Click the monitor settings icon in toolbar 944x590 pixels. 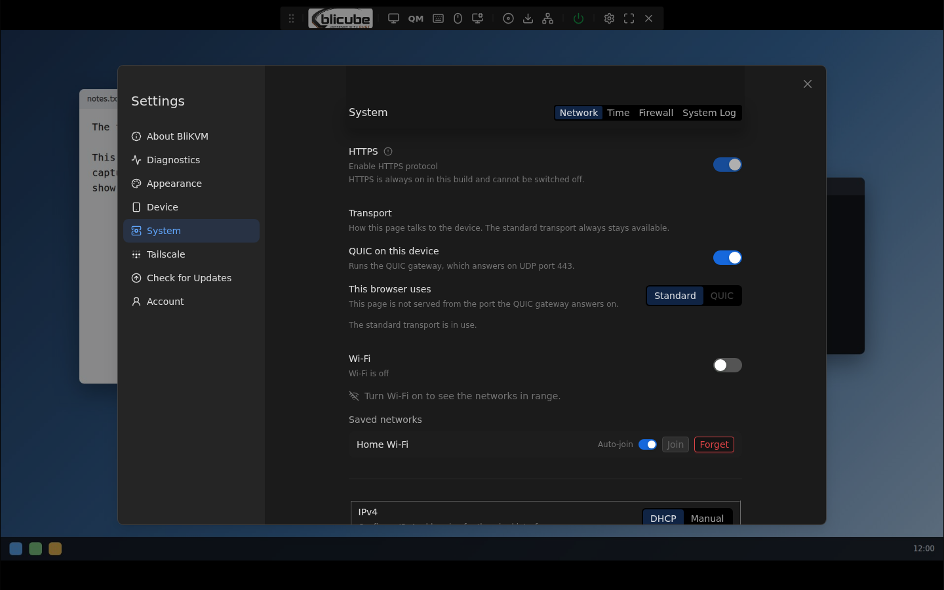[478, 18]
